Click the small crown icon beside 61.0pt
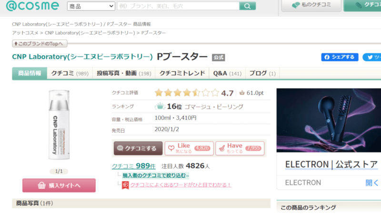Image resolution: width=381 pixels, height=214 pixels. tap(242, 93)
